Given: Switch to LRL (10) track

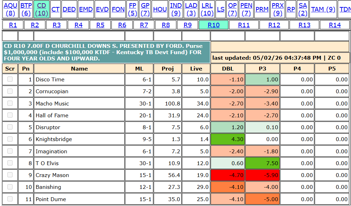Looking at the screenshot, I should pos(207,9).
